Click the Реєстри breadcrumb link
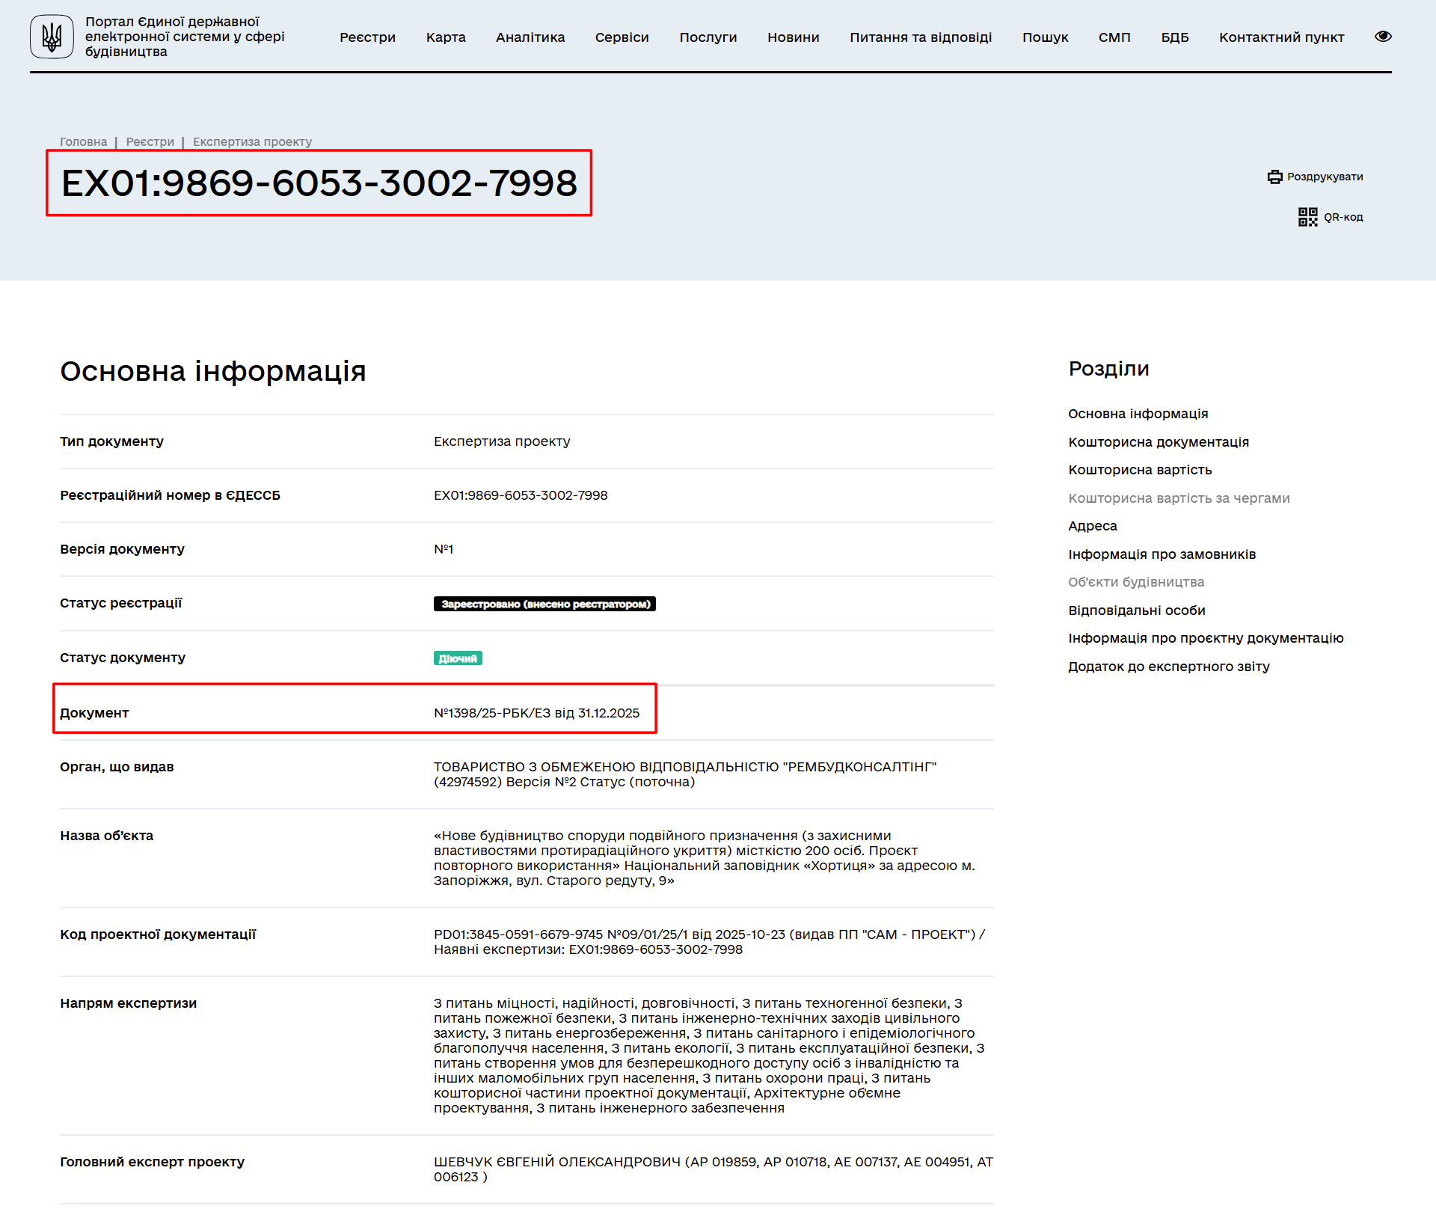The height and width of the screenshot is (1221, 1436). (x=150, y=141)
